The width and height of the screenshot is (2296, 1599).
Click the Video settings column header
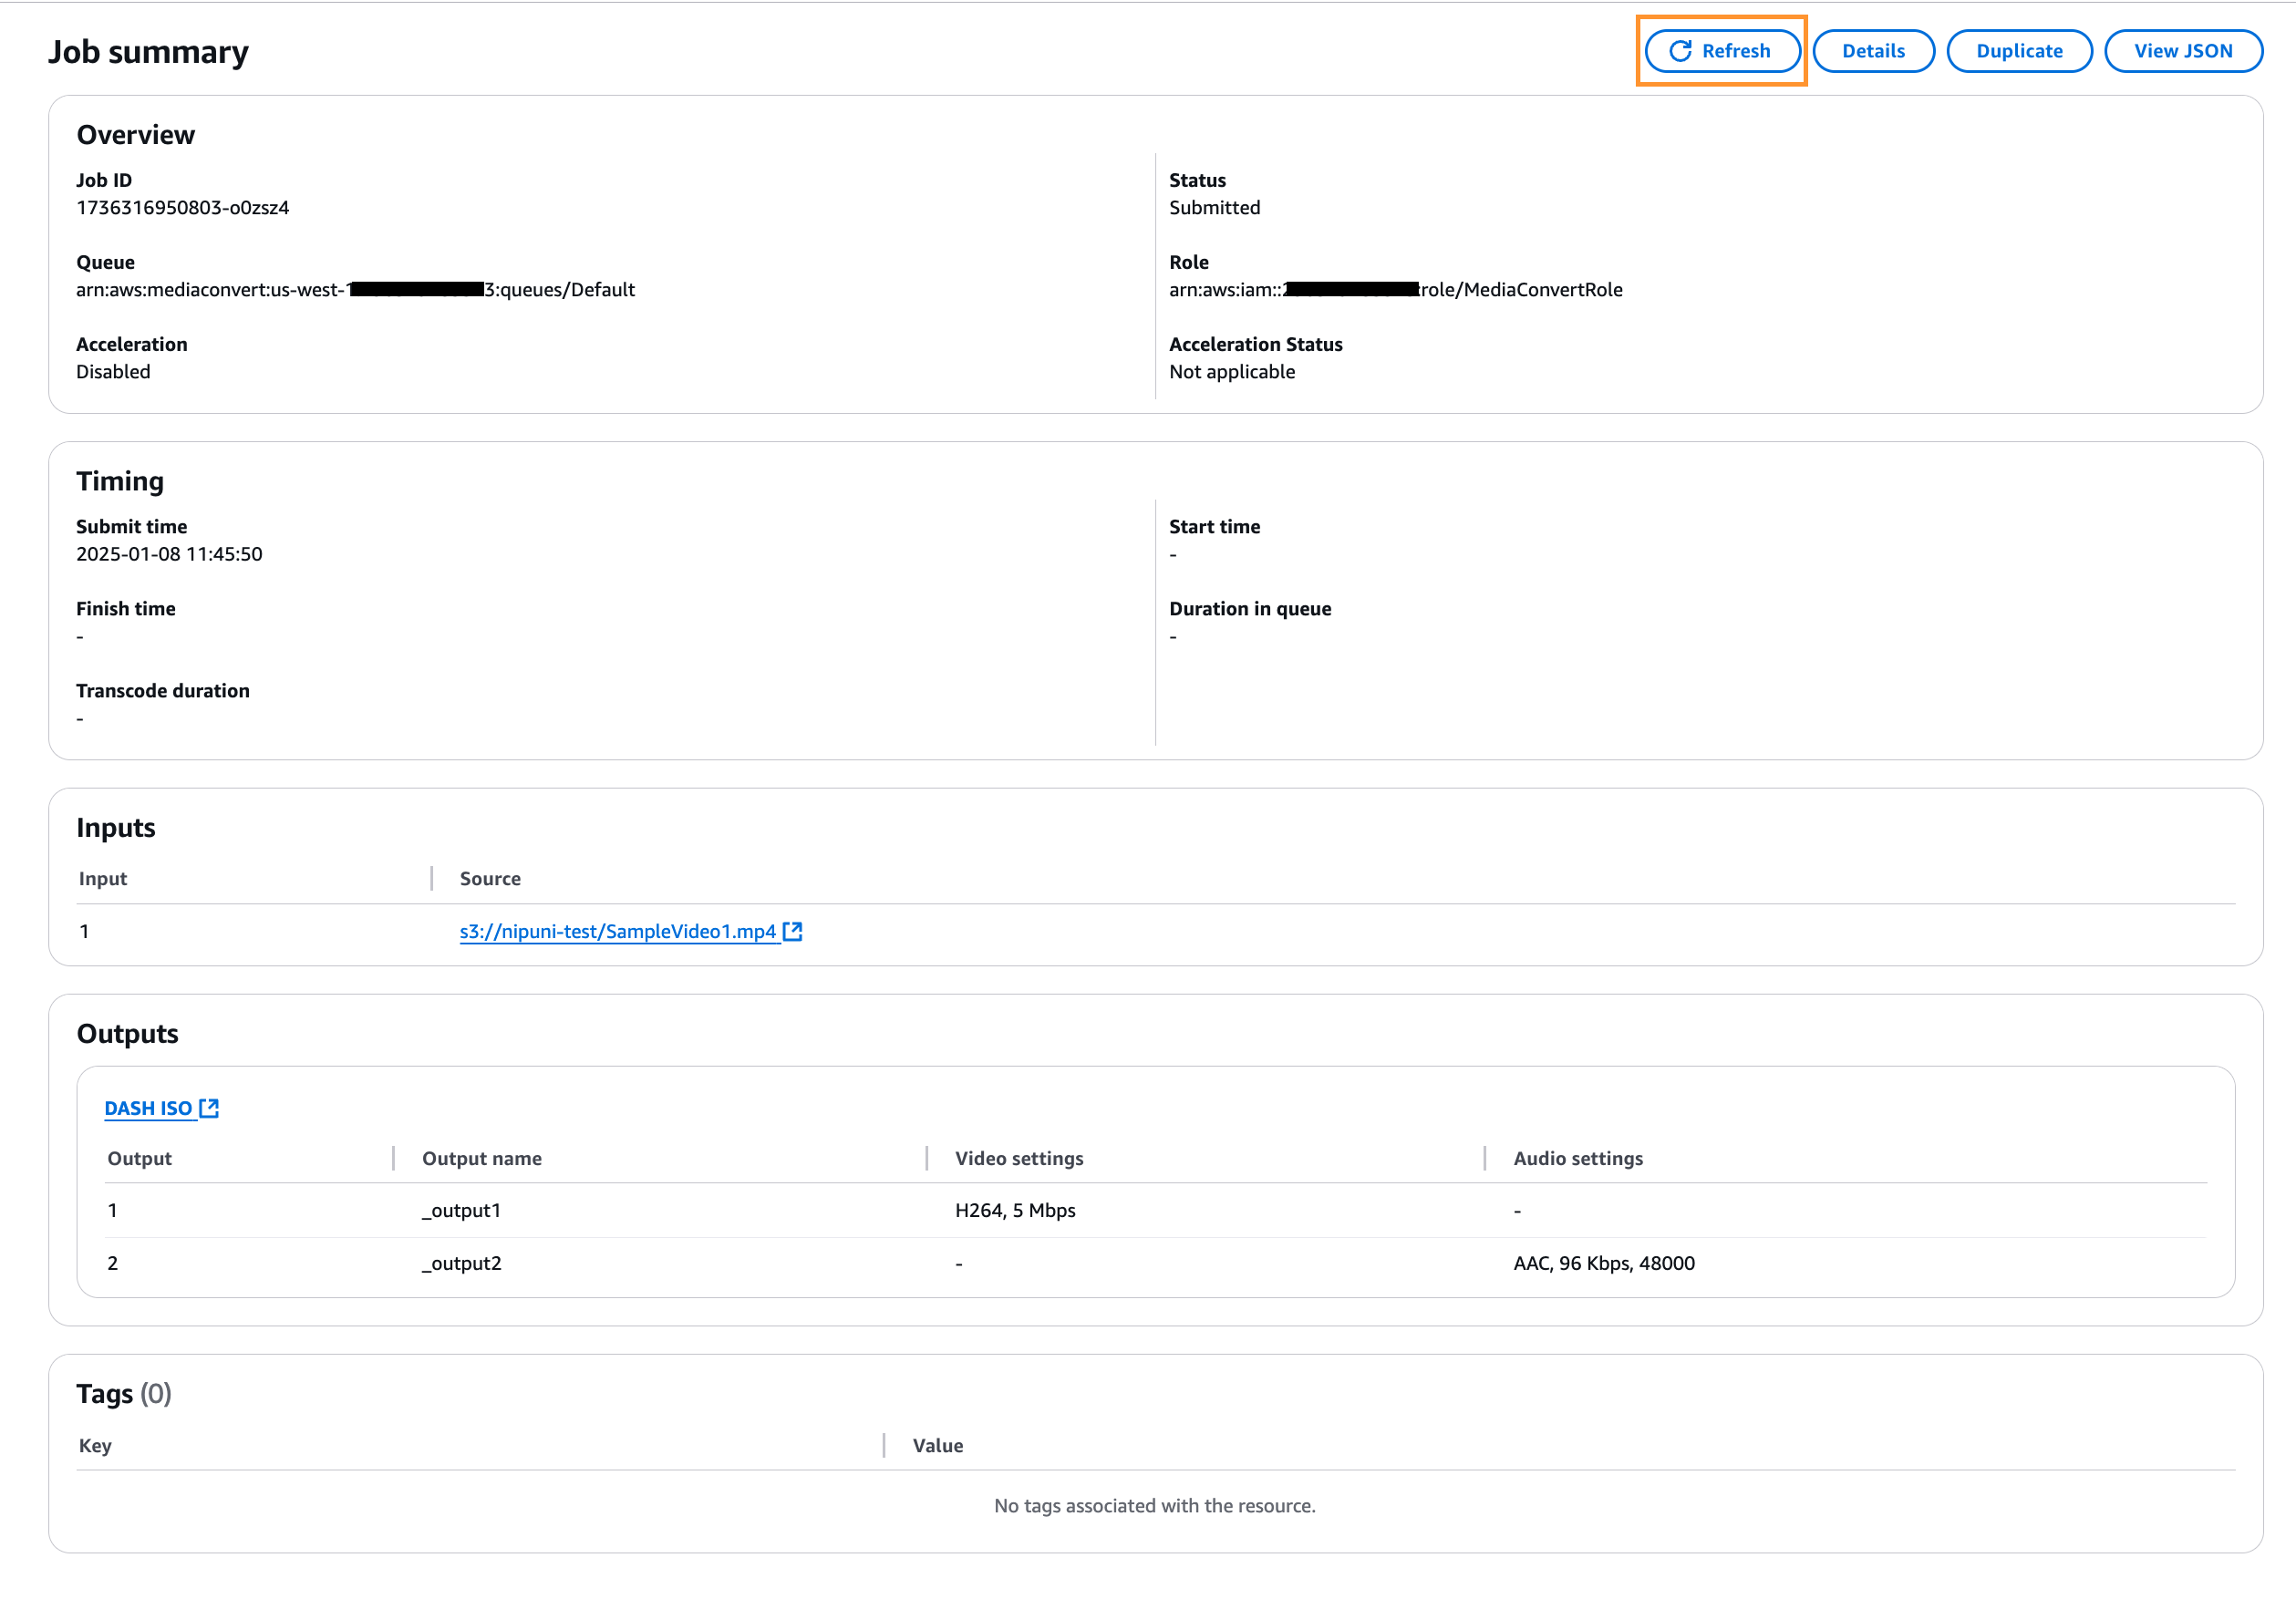coord(1018,1158)
